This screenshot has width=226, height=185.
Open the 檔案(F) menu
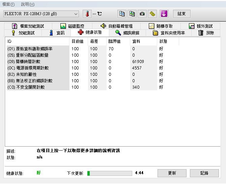coord(8,4)
